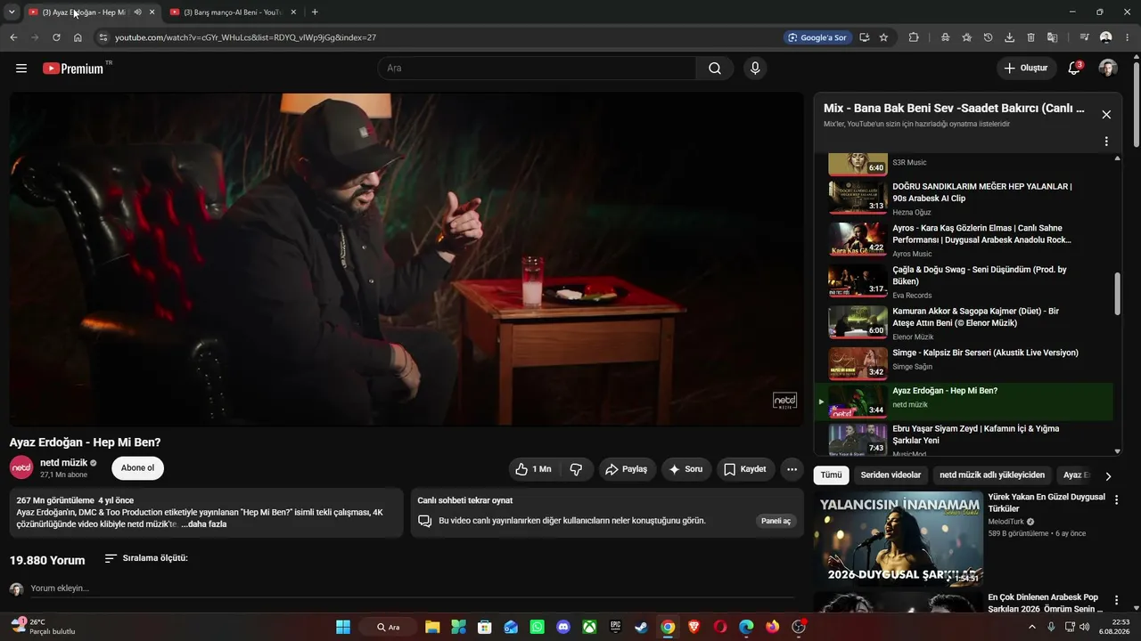Launch Steam from the taskbar
Screen dimensions: 1141x641
[x=641, y=627]
